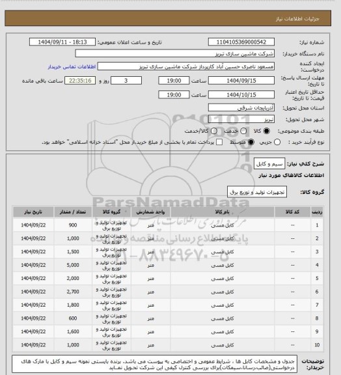
Task: Select the خدمت radio button
Action: pyautogui.click(x=243, y=131)
